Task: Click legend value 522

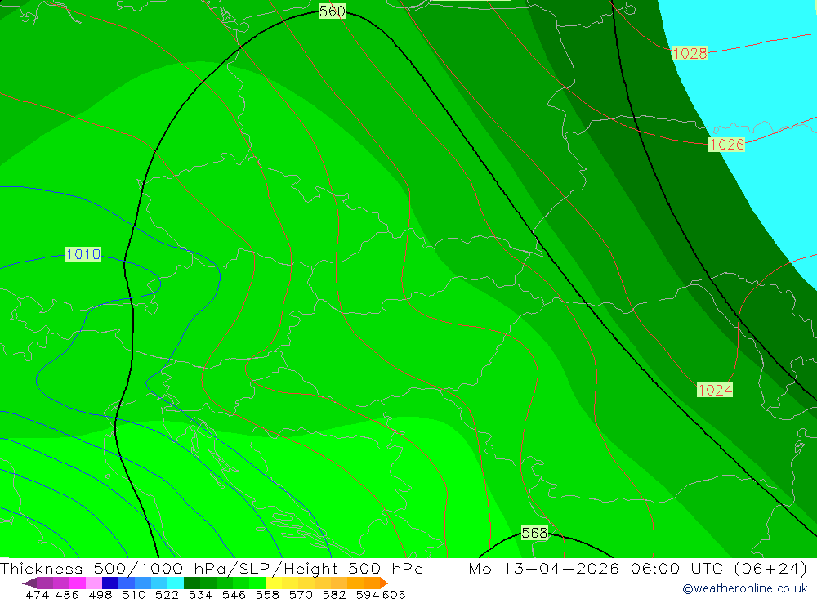Action: coord(167,595)
